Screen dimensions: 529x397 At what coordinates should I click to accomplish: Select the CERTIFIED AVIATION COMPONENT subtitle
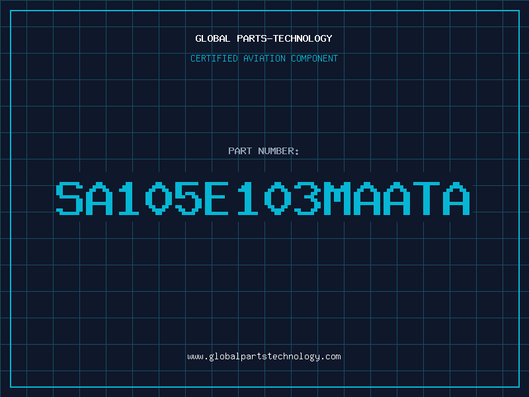tap(264, 58)
